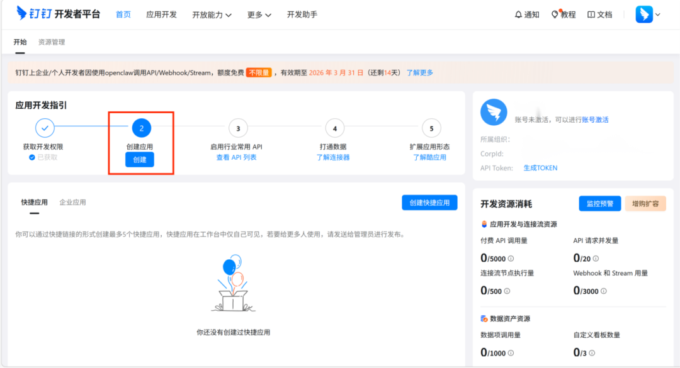680x368 pixels.
Task: Click the bird icon in the 所属组织 panel
Action: coord(494,113)
